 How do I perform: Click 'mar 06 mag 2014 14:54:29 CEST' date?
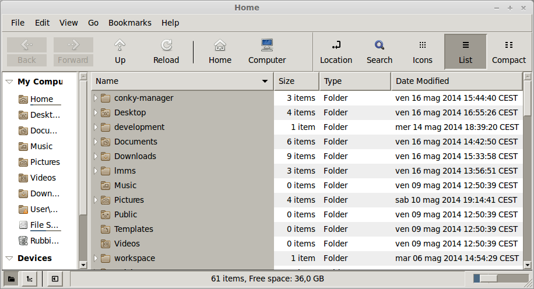[x=457, y=258]
